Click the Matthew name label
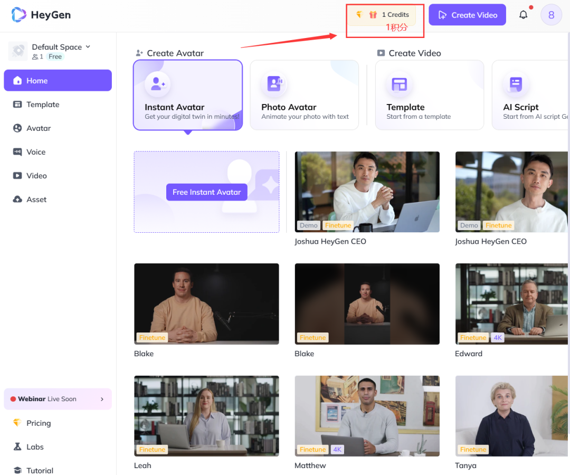The height and width of the screenshot is (475, 570). [310, 465]
